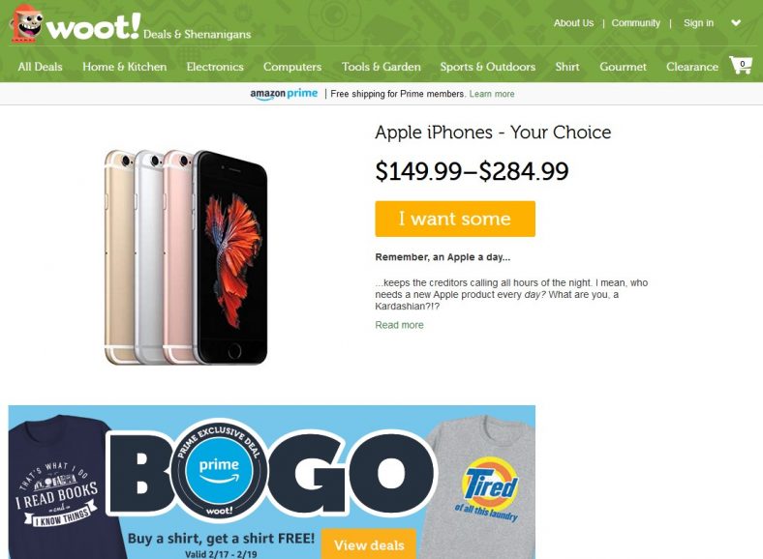Screen dimensions: 763x559
Task: Open the All Deals menu
Action: [x=40, y=67]
